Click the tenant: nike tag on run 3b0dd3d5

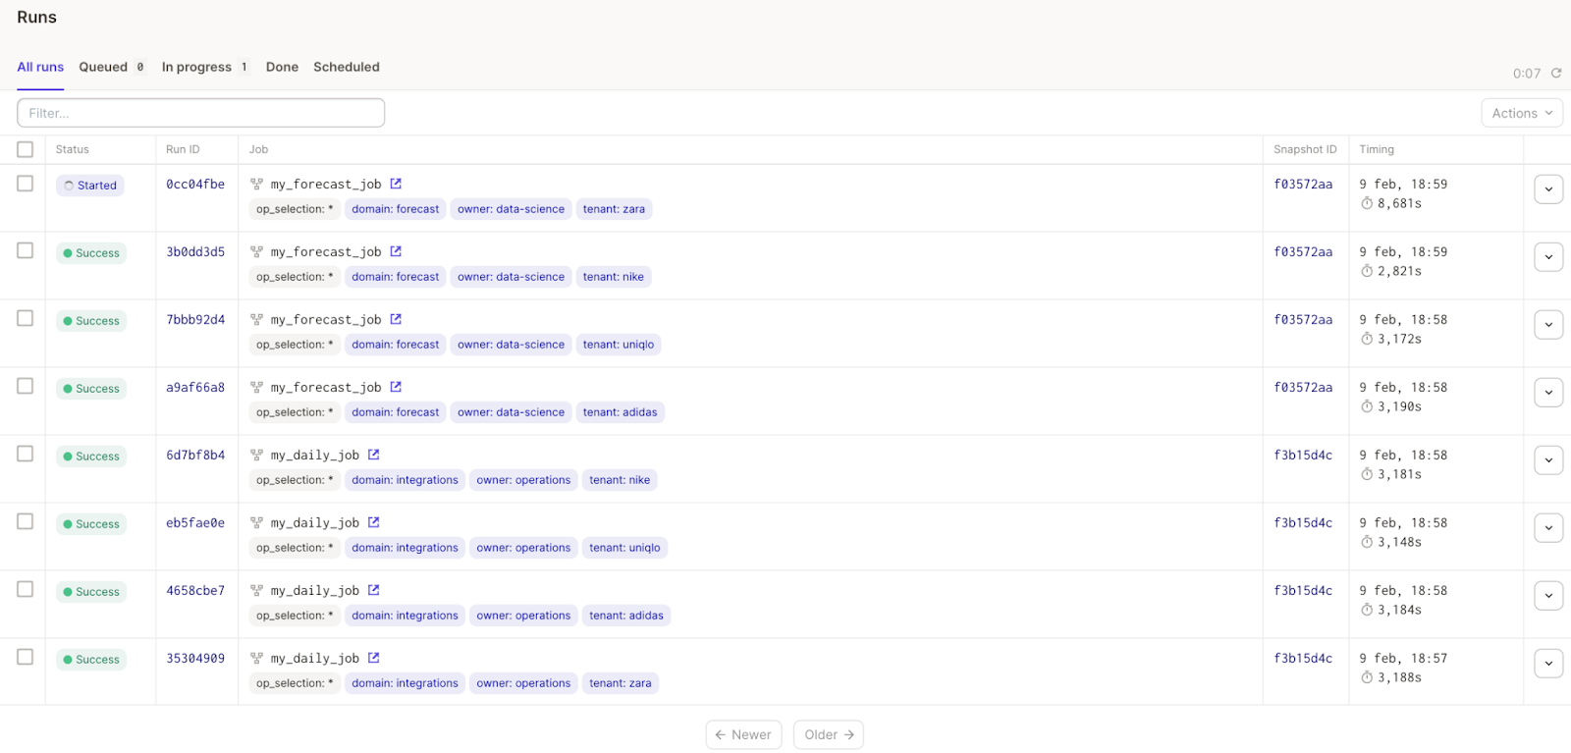point(614,277)
